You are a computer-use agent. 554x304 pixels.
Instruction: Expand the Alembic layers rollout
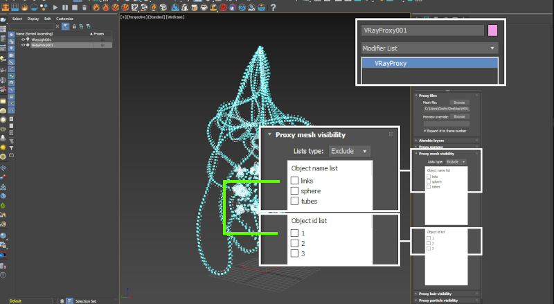point(431,140)
